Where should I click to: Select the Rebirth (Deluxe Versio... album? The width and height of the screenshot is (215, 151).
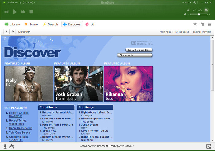(58, 137)
